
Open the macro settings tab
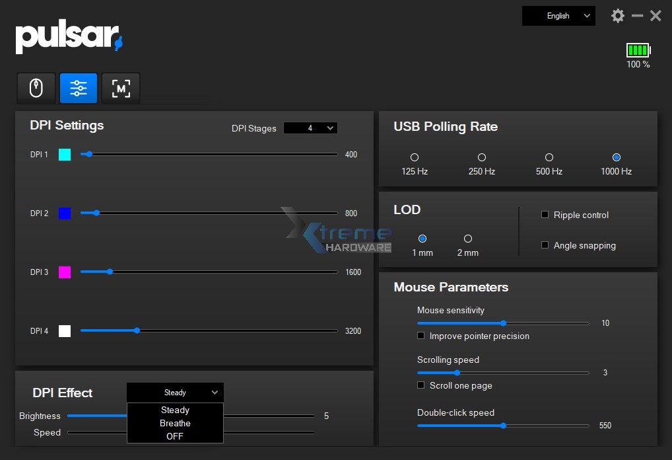coord(120,87)
